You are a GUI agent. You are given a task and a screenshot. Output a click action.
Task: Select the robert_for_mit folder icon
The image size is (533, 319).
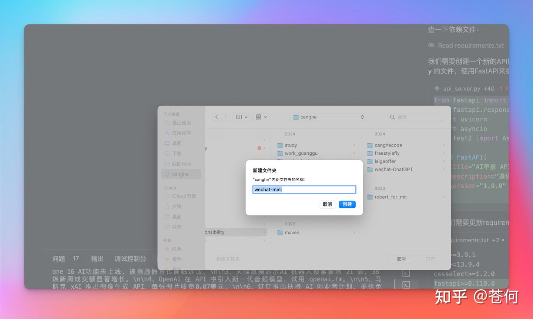coord(370,197)
